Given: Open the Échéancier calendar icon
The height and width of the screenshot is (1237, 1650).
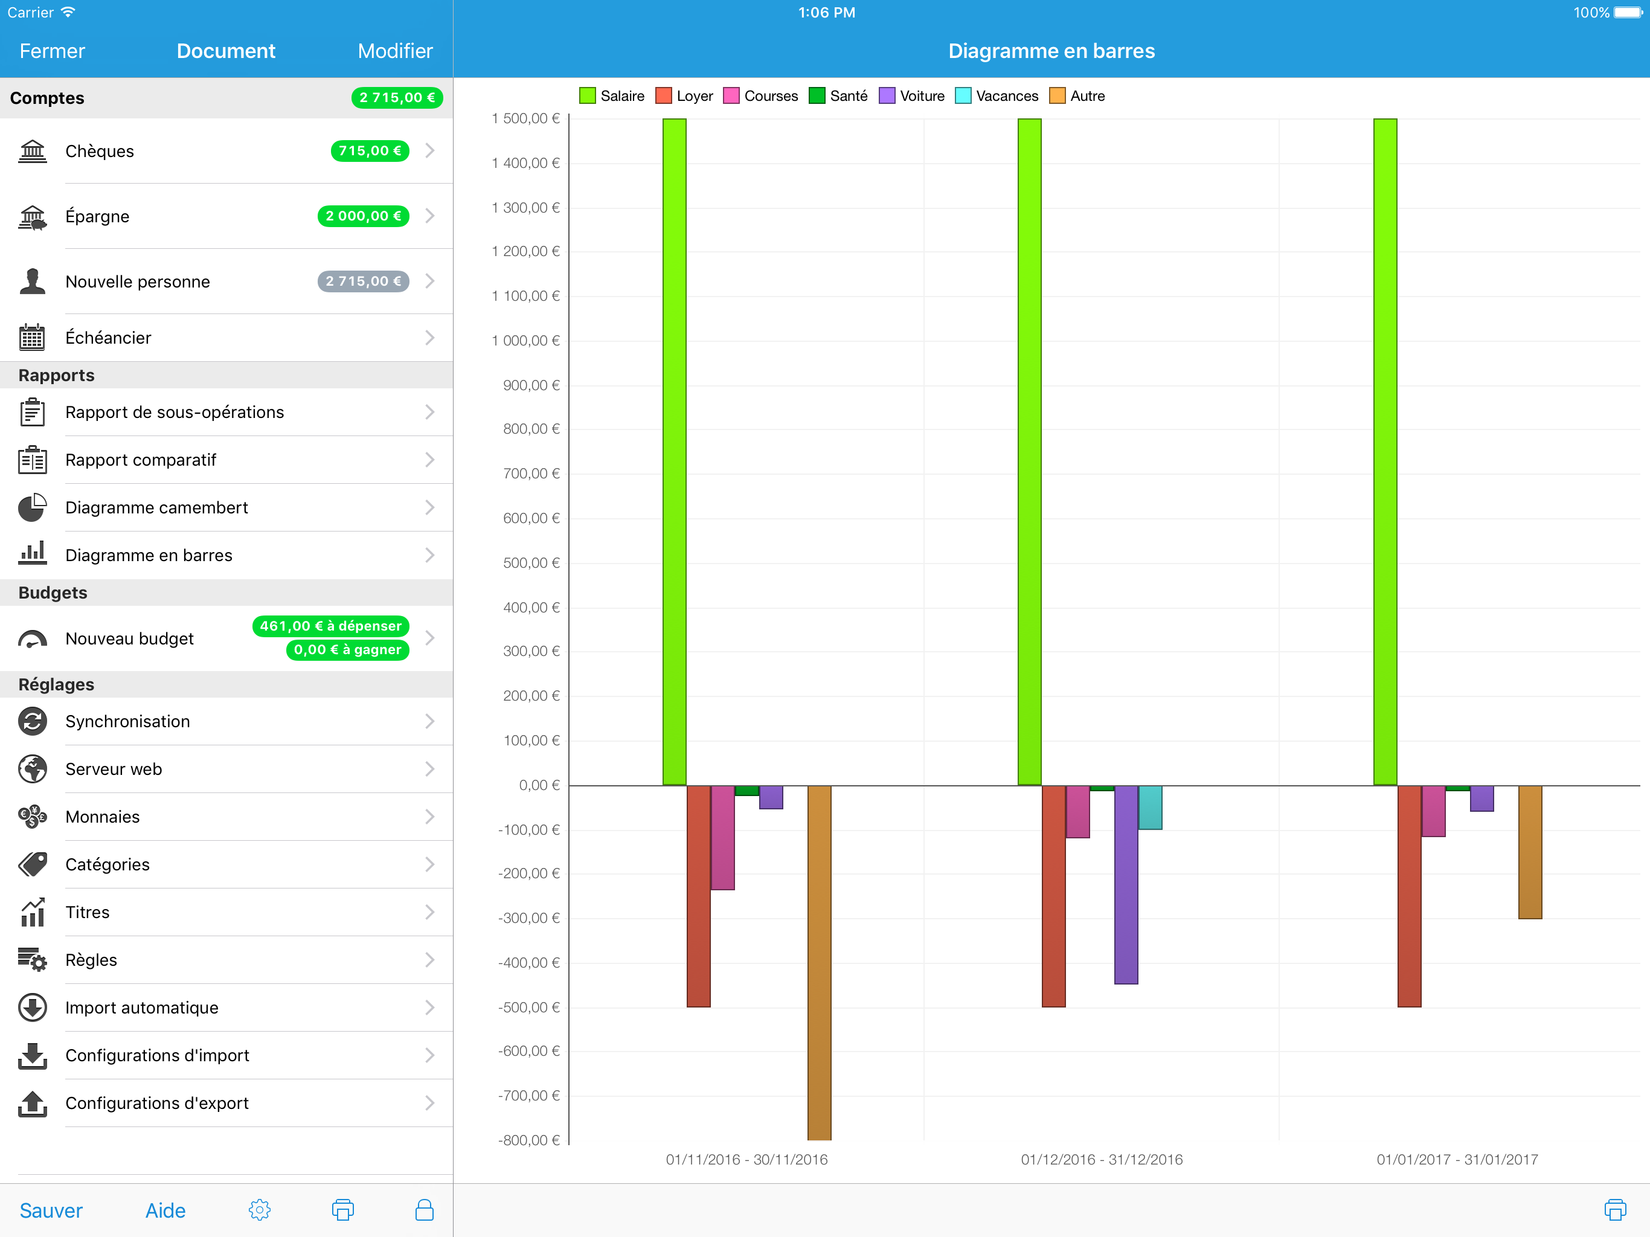Looking at the screenshot, I should coord(32,338).
